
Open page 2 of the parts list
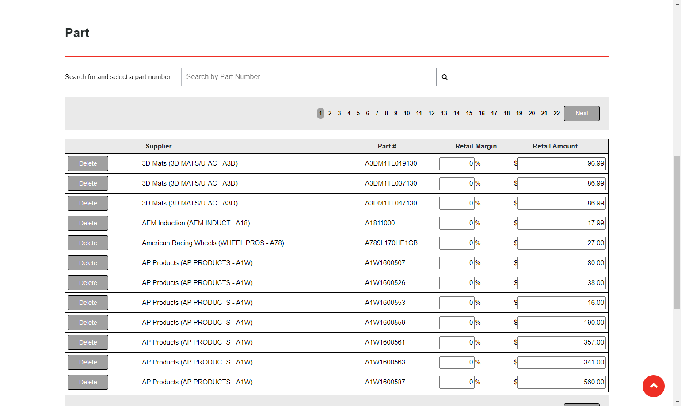pos(330,114)
